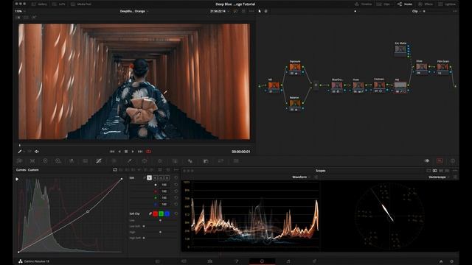The width and height of the screenshot is (472, 265).
Task: Jump to first frame in viewer
Action: coord(112,152)
